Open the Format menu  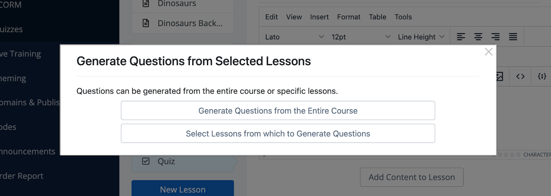point(349,17)
